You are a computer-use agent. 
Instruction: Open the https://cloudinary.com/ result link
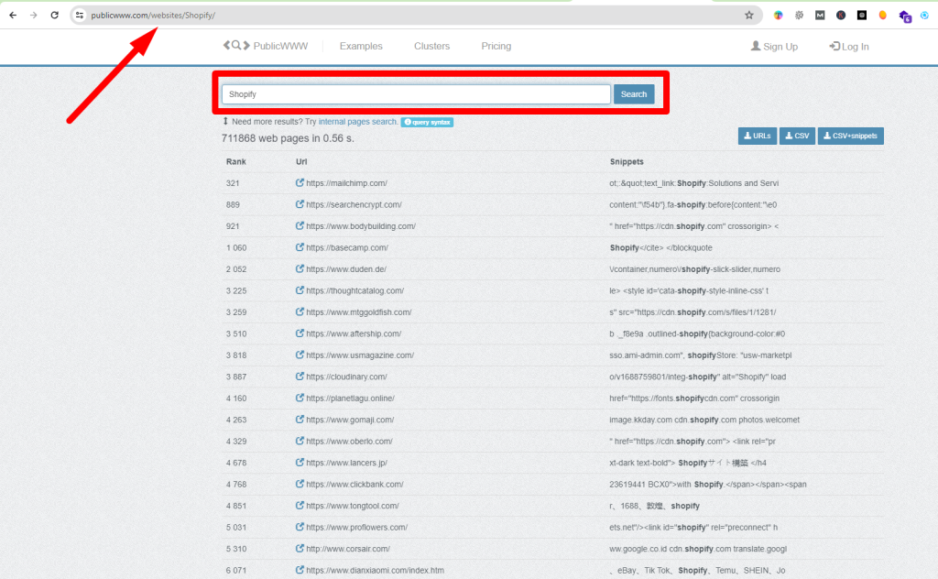(x=346, y=377)
